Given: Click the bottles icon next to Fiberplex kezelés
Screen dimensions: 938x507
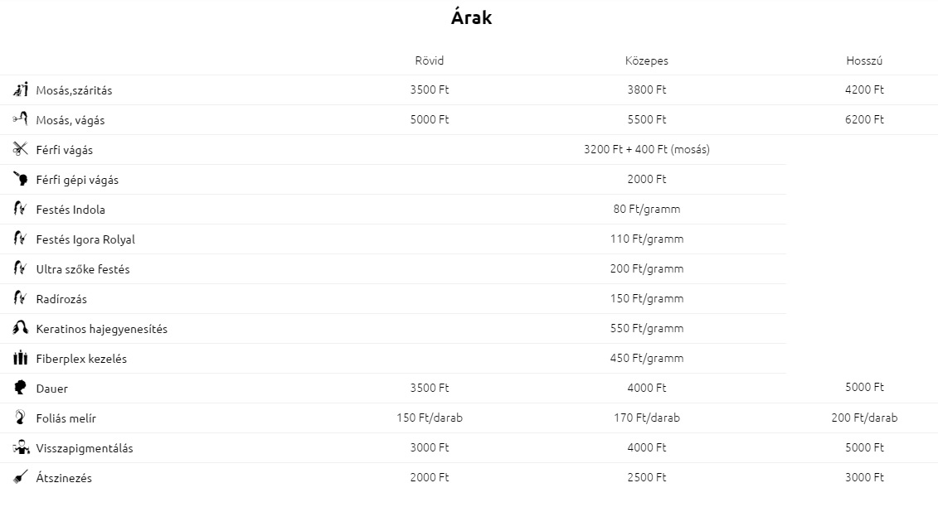Looking at the screenshot, I should pyautogui.click(x=21, y=359).
